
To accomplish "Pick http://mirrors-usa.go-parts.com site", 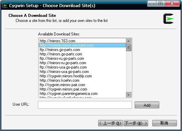I will point(82,72).
